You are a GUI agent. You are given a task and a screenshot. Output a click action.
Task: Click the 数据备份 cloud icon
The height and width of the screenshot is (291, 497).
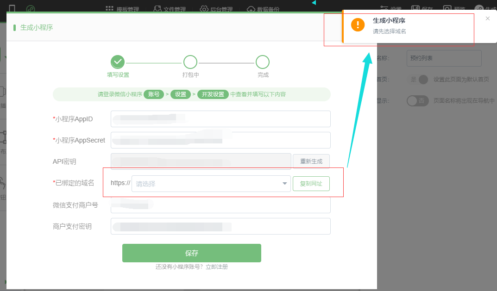click(x=251, y=9)
